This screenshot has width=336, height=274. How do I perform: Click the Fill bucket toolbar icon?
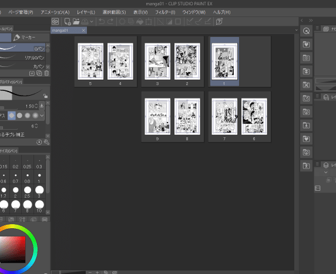[140, 22]
